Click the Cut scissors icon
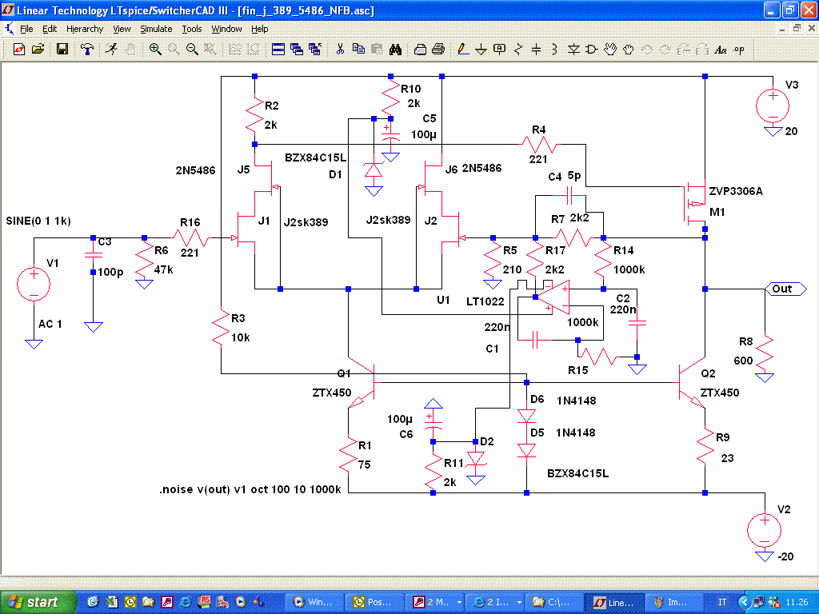 (340, 49)
